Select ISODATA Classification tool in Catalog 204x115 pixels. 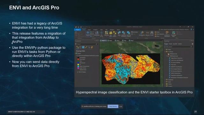[176, 67]
